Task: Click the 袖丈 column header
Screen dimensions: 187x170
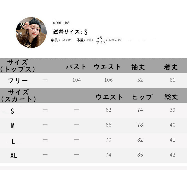Action: [138, 67]
